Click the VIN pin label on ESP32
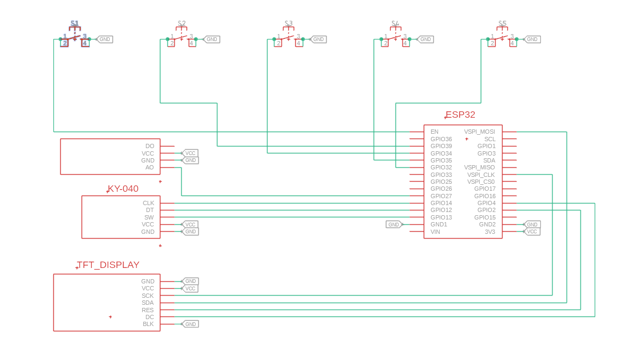Viewport: 631px width, 350px height. click(435, 232)
